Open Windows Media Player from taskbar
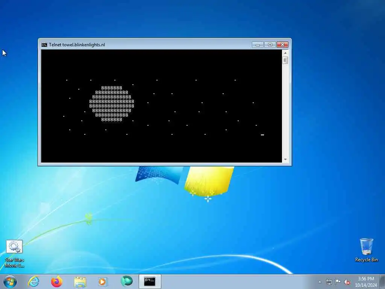This screenshot has width=385, height=289. (103, 281)
